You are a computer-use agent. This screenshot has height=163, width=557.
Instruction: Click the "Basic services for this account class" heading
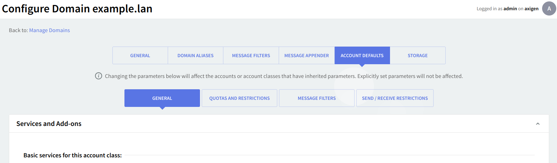(72, 155)
